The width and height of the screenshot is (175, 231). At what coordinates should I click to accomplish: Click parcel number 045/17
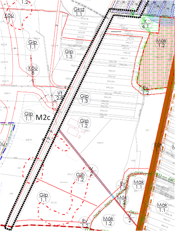(124, 58)
